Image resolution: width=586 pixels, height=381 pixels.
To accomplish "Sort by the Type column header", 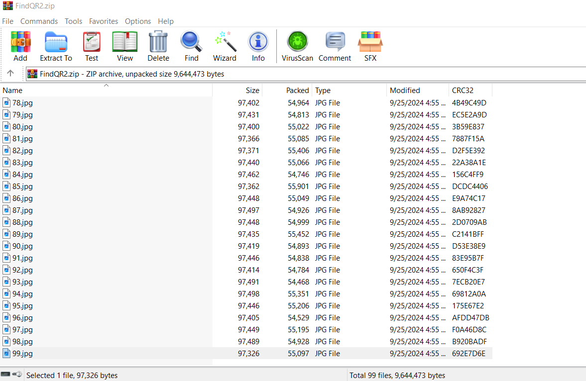I will [350, 91].
